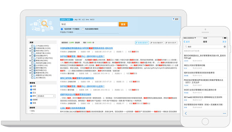
Task: Click the main search input containing 知识
Action: 89,24
